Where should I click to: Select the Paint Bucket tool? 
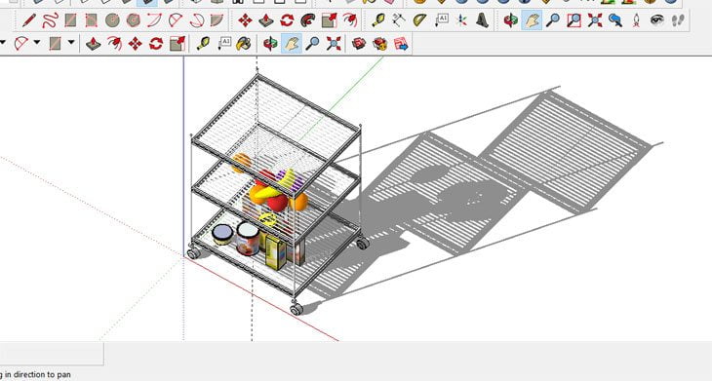(244, 44)
